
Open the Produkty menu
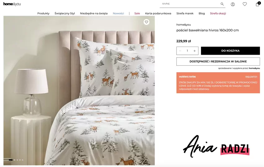(x=43, y=13)
